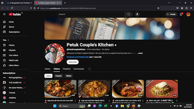Open Windows Start menu
The width and height of the screenshot is (194, 109).
click(x=55, y=106)
